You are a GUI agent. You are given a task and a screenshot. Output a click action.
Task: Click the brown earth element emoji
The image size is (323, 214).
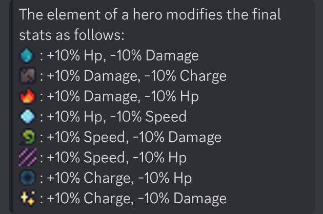click(x=28, y=76)
